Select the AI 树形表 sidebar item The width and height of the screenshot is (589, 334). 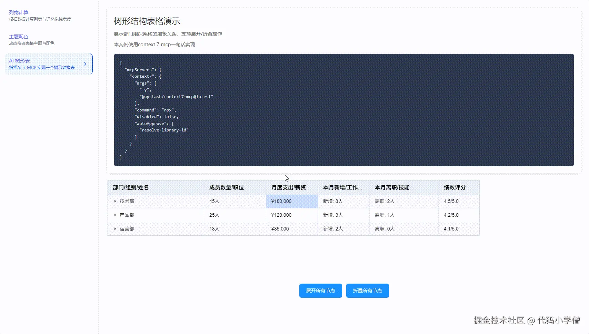49,64
